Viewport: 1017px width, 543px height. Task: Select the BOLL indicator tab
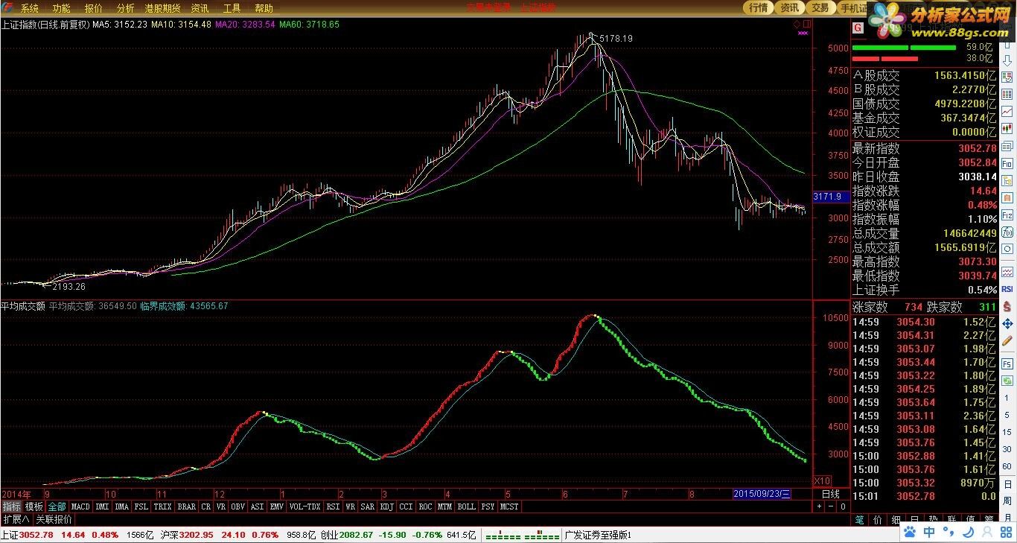466,507
